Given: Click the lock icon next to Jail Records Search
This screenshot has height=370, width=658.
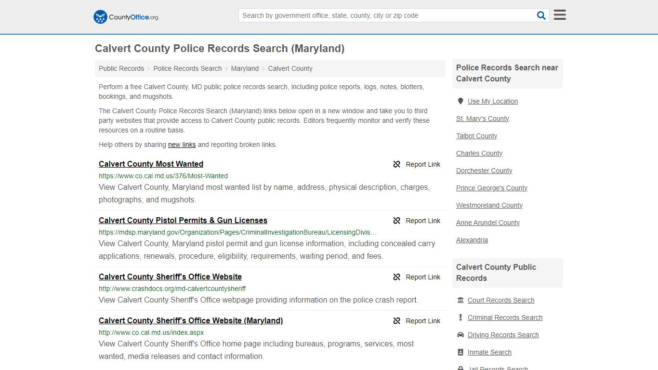Looking at the screenshot, I should pyautogui.click(x=461, y=368).
